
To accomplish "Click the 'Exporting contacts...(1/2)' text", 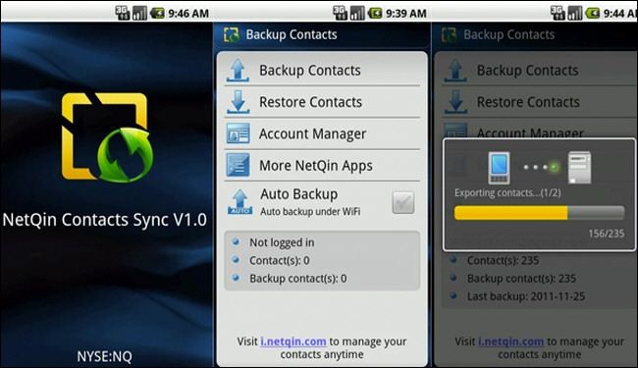I will 507,192.
